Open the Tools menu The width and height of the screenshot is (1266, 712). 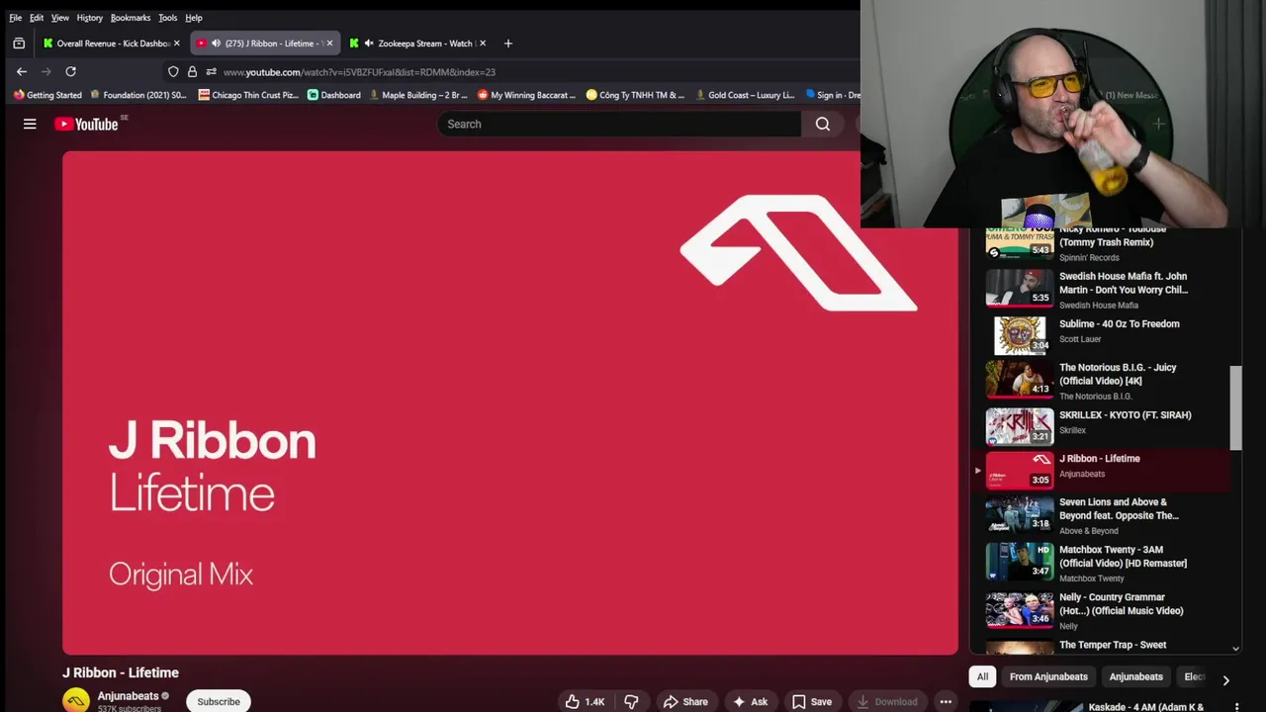tap(168, 18)
